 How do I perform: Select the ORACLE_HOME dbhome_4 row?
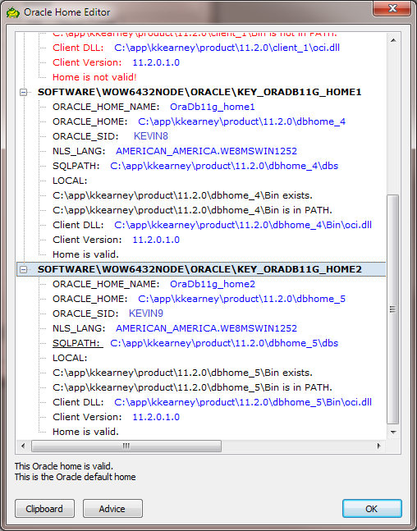pyautogui.click(x=199, y=121)
